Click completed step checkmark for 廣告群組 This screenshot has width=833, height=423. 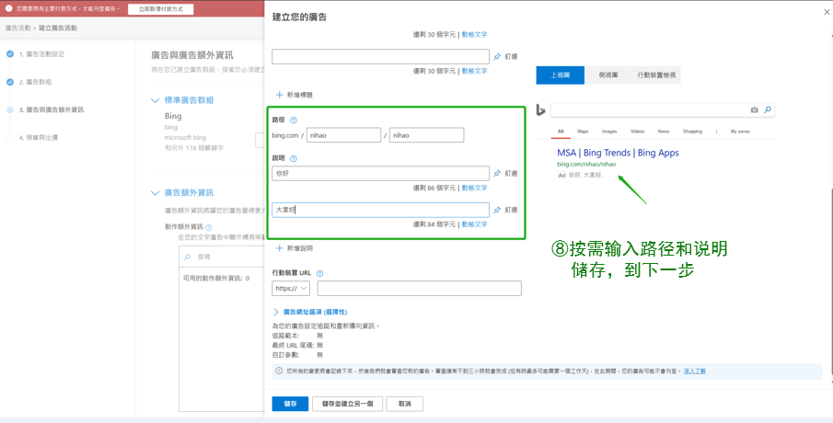[x=10, y=82]
